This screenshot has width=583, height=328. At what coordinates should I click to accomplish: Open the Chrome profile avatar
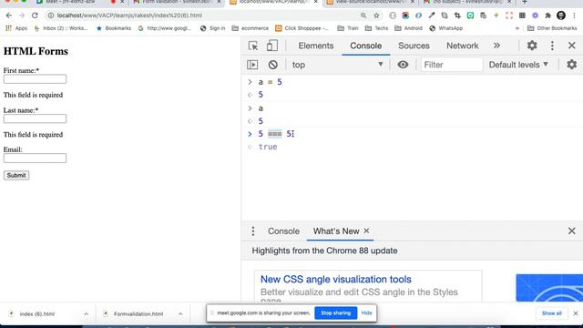click(561, 15)
